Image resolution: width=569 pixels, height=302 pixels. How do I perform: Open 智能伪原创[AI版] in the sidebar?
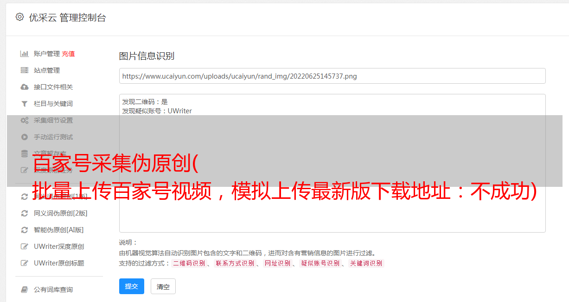tap(59, 230)
